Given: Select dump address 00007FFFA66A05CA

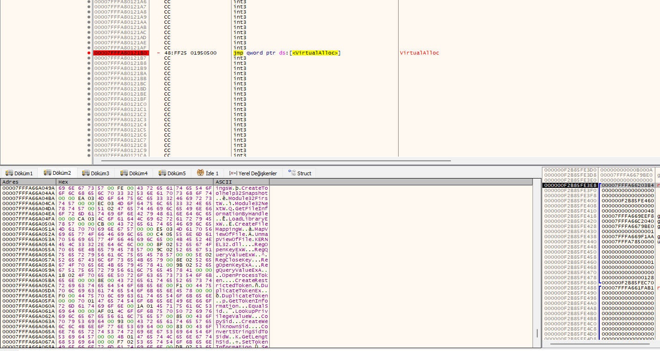Looking at the screenshot, I should tap(28, 285).
